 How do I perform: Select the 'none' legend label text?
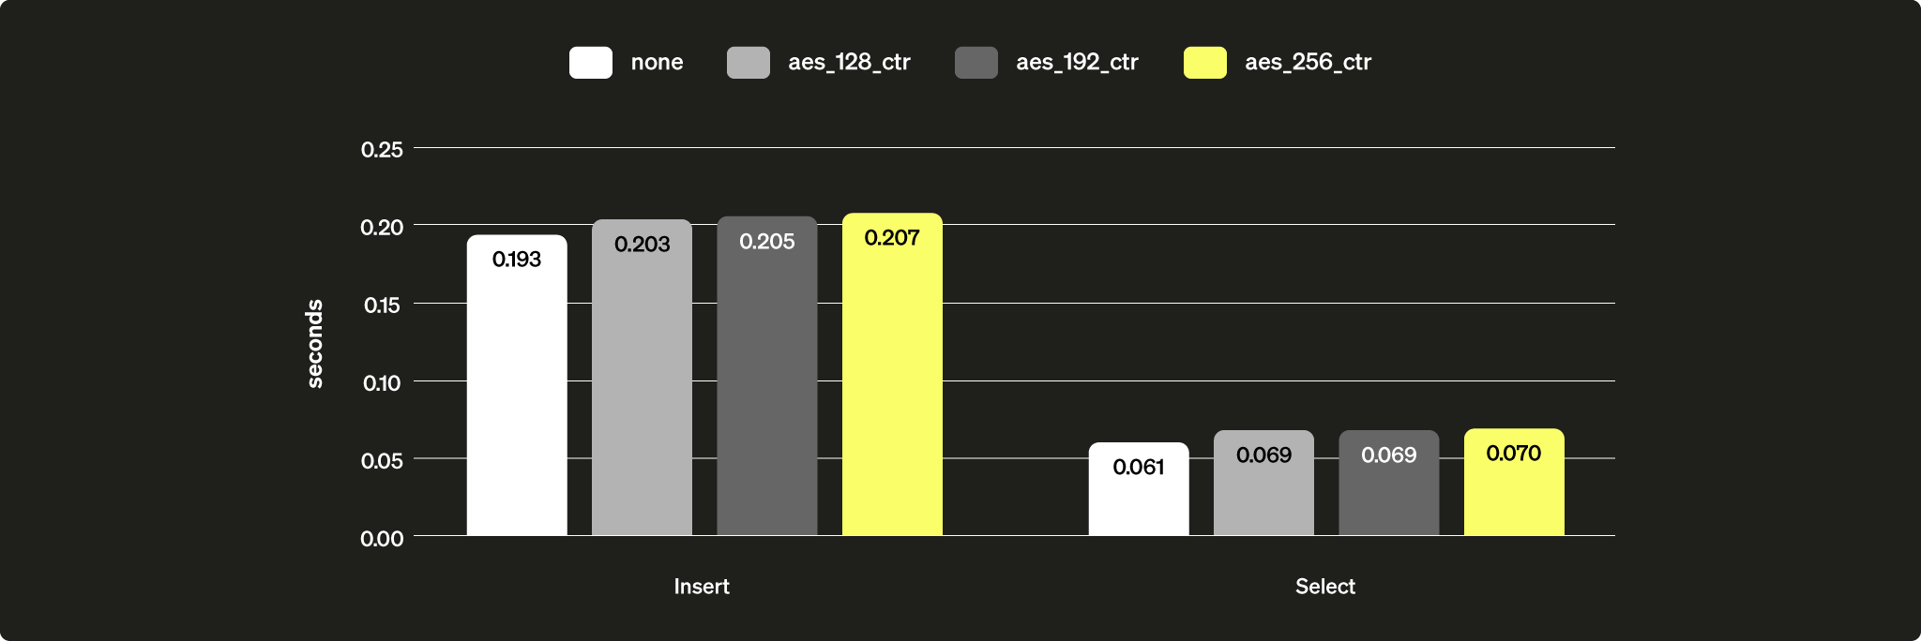tap(657, 63)
